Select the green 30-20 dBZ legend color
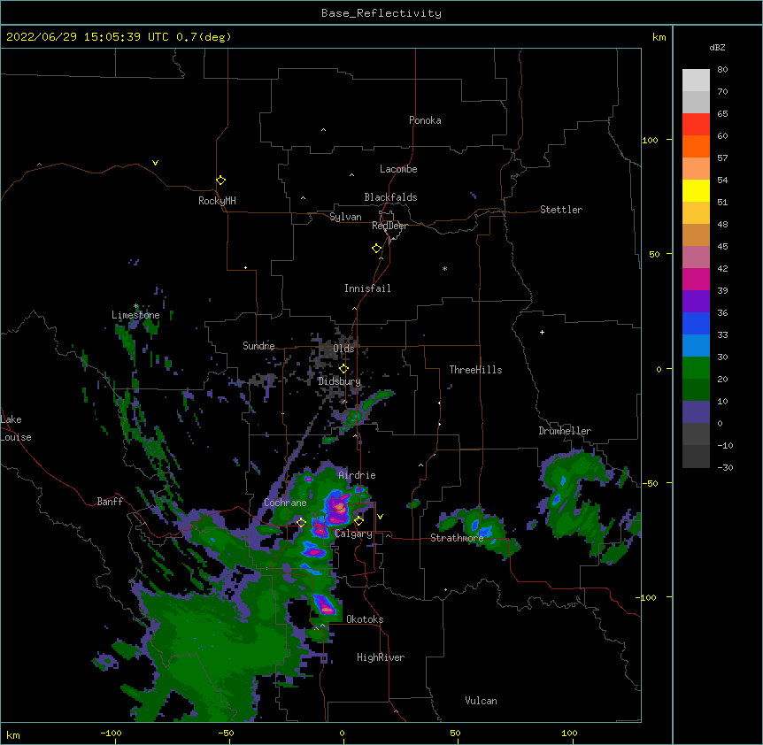 pyautogui.click(x=696, y=368)
